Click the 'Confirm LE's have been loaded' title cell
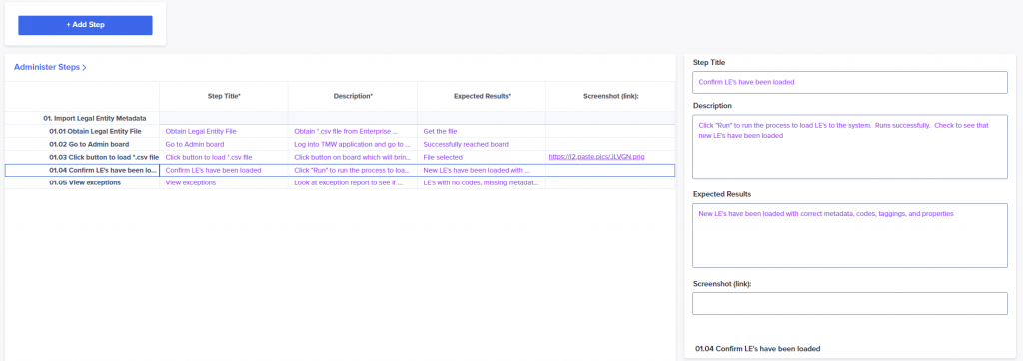The image size is (1023, 361). pos(223,171)
